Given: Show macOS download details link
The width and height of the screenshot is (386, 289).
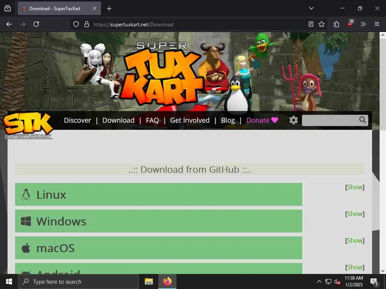Looking at the screenshot, I should (355, 240).
